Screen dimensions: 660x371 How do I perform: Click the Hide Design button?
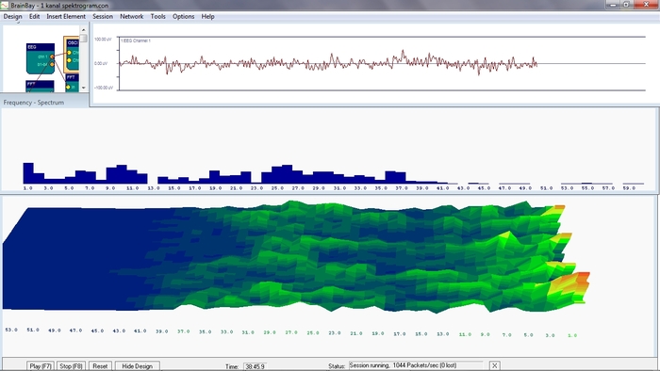click(138, 366)
